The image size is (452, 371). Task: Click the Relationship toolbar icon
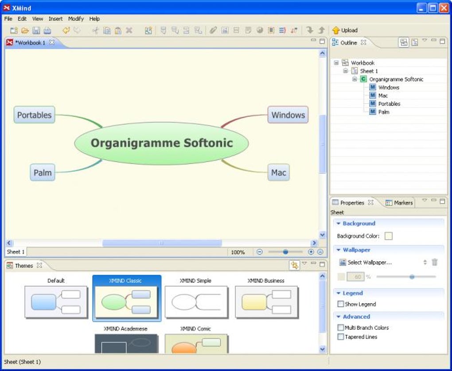[294, 30]
